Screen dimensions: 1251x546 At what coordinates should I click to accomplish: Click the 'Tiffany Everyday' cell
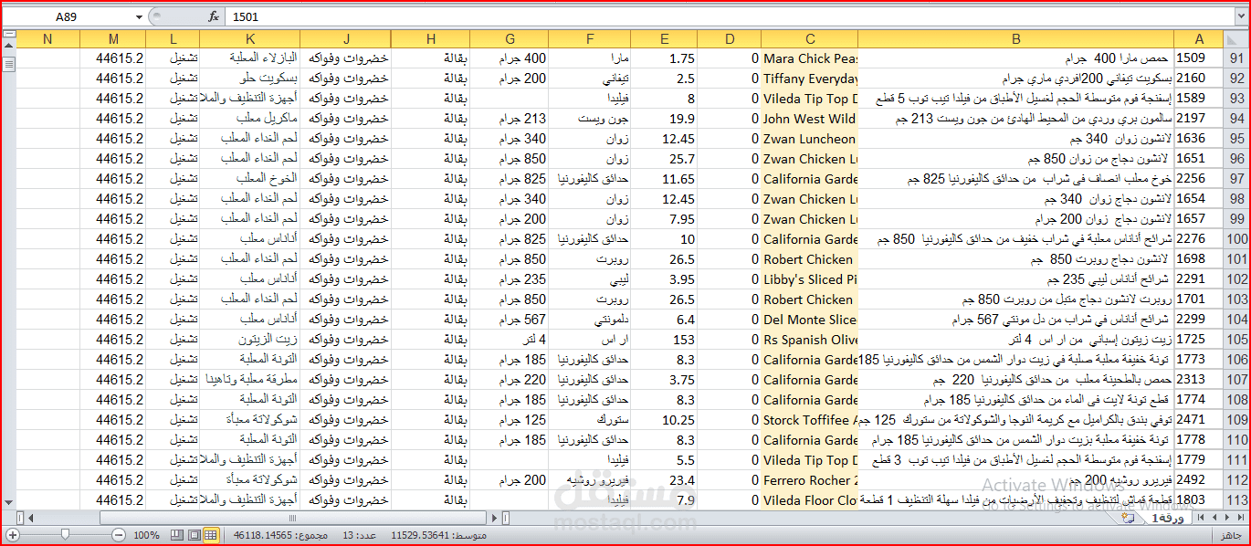tap(809, 79)
